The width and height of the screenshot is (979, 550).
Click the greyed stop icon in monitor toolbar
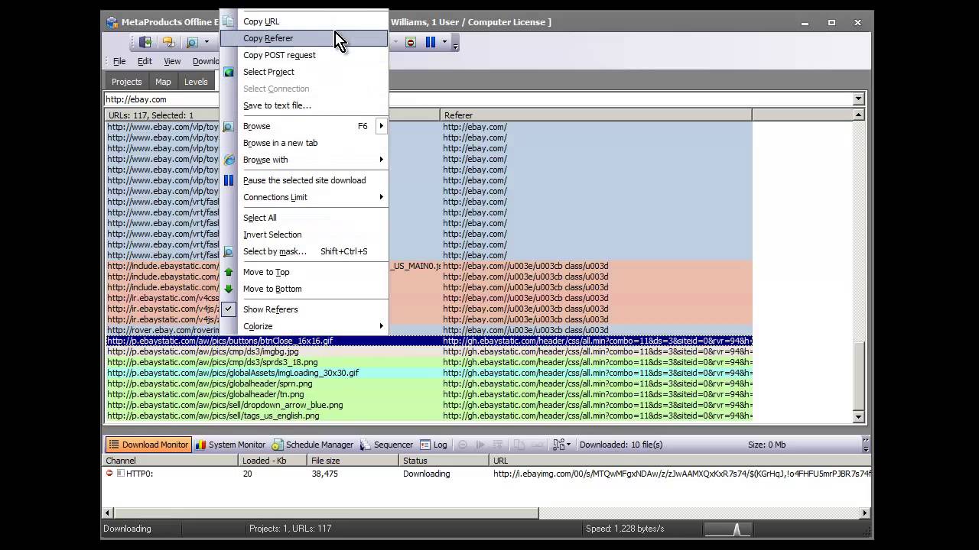coord(462,445)
